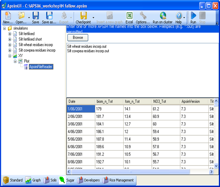Select the Plot item in the tree
220x187 pixels.
point(27,61)
